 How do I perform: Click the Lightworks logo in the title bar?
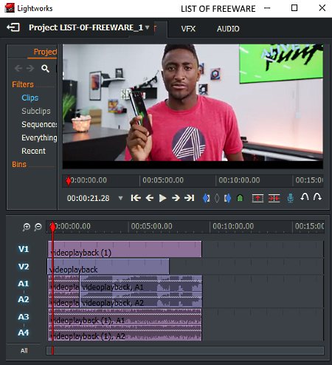10,8
